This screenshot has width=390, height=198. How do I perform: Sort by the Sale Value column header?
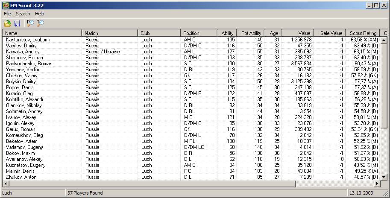[x=330, y=33]
